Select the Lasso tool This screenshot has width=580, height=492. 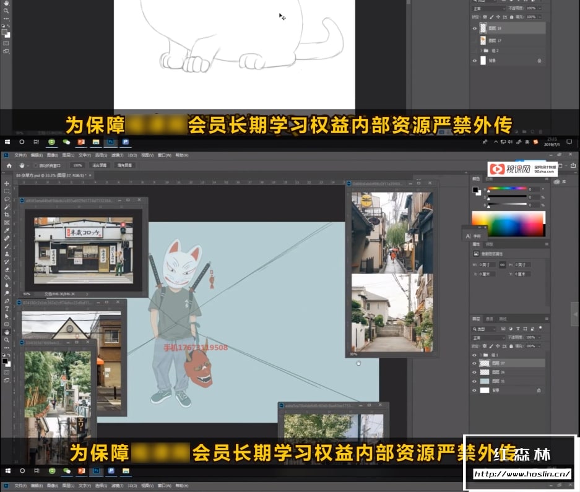tap(7, 199)
